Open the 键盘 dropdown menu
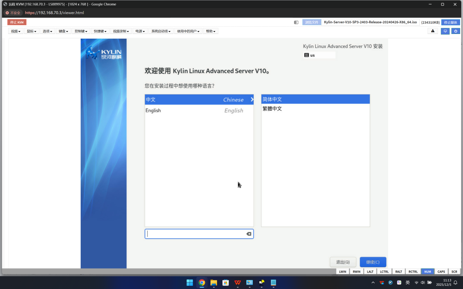This screenshot has width=463, height=289. pyautogui.click(x=63, y=31)
